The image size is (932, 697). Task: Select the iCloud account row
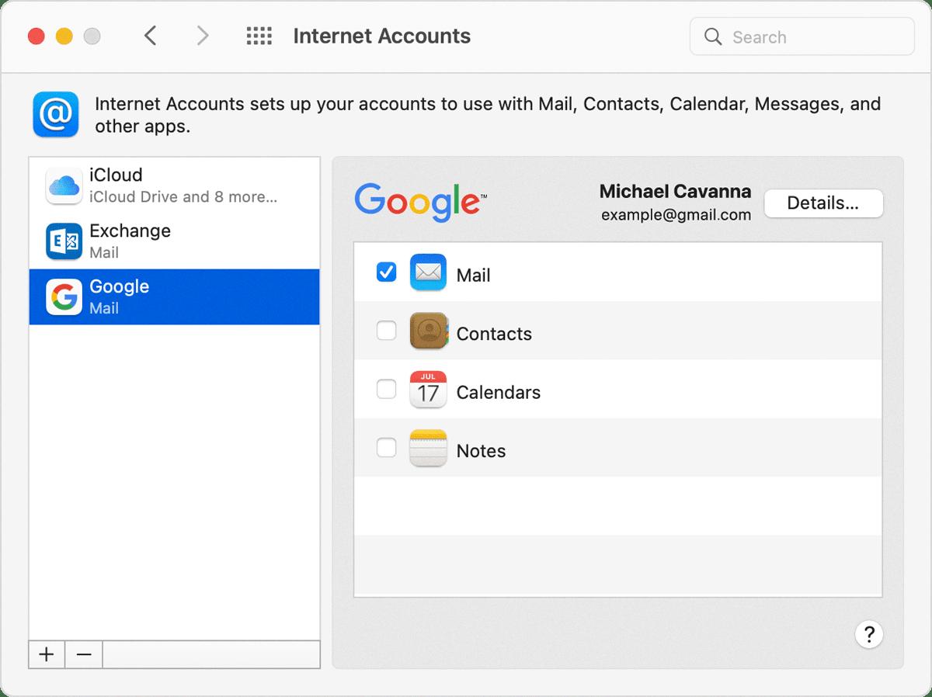175,186
